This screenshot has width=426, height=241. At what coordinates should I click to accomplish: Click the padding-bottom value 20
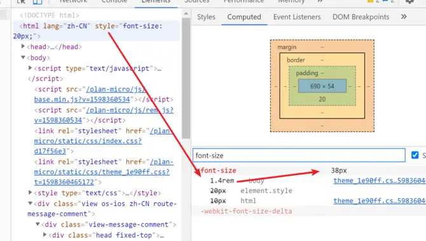(322, 99)
